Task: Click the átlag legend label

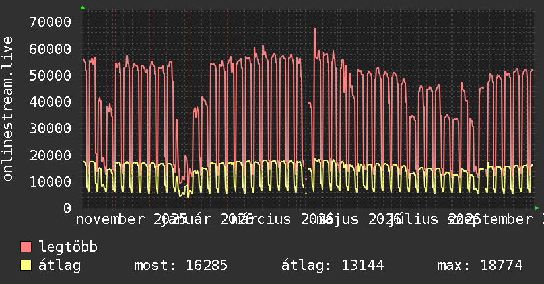Action: 59,266
